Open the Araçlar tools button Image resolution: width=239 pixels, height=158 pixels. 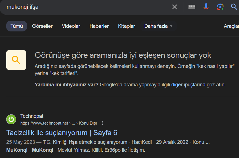(x=231, y=26)
